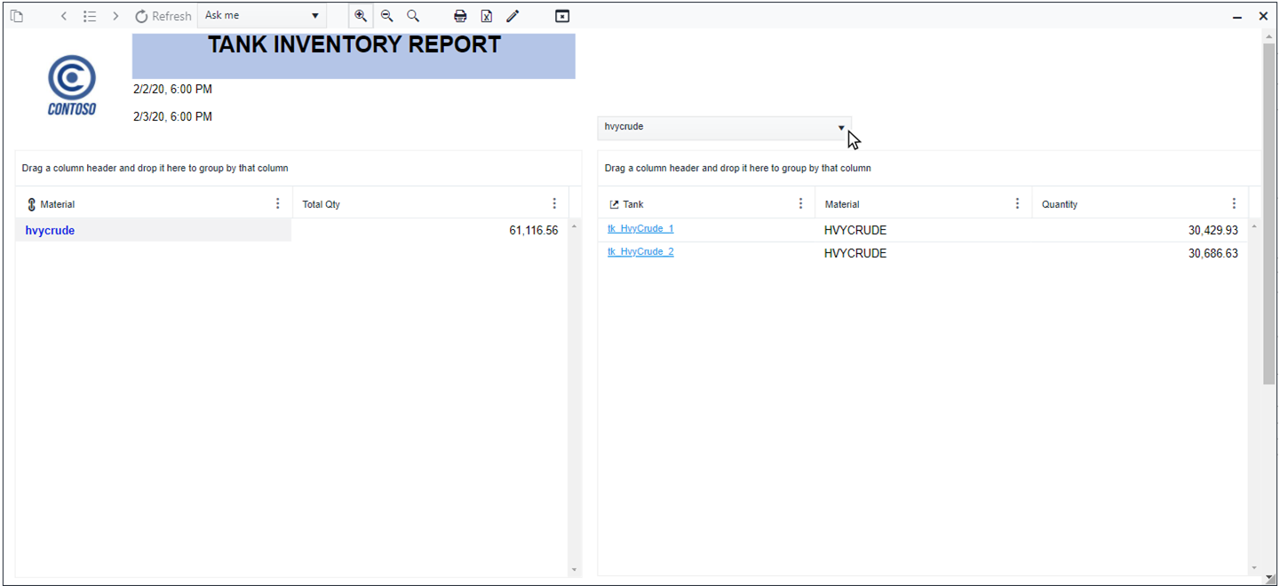1280x586 pixels.
Task: Click the zoom in magnifier icon
Action: (x=361, y=16)
